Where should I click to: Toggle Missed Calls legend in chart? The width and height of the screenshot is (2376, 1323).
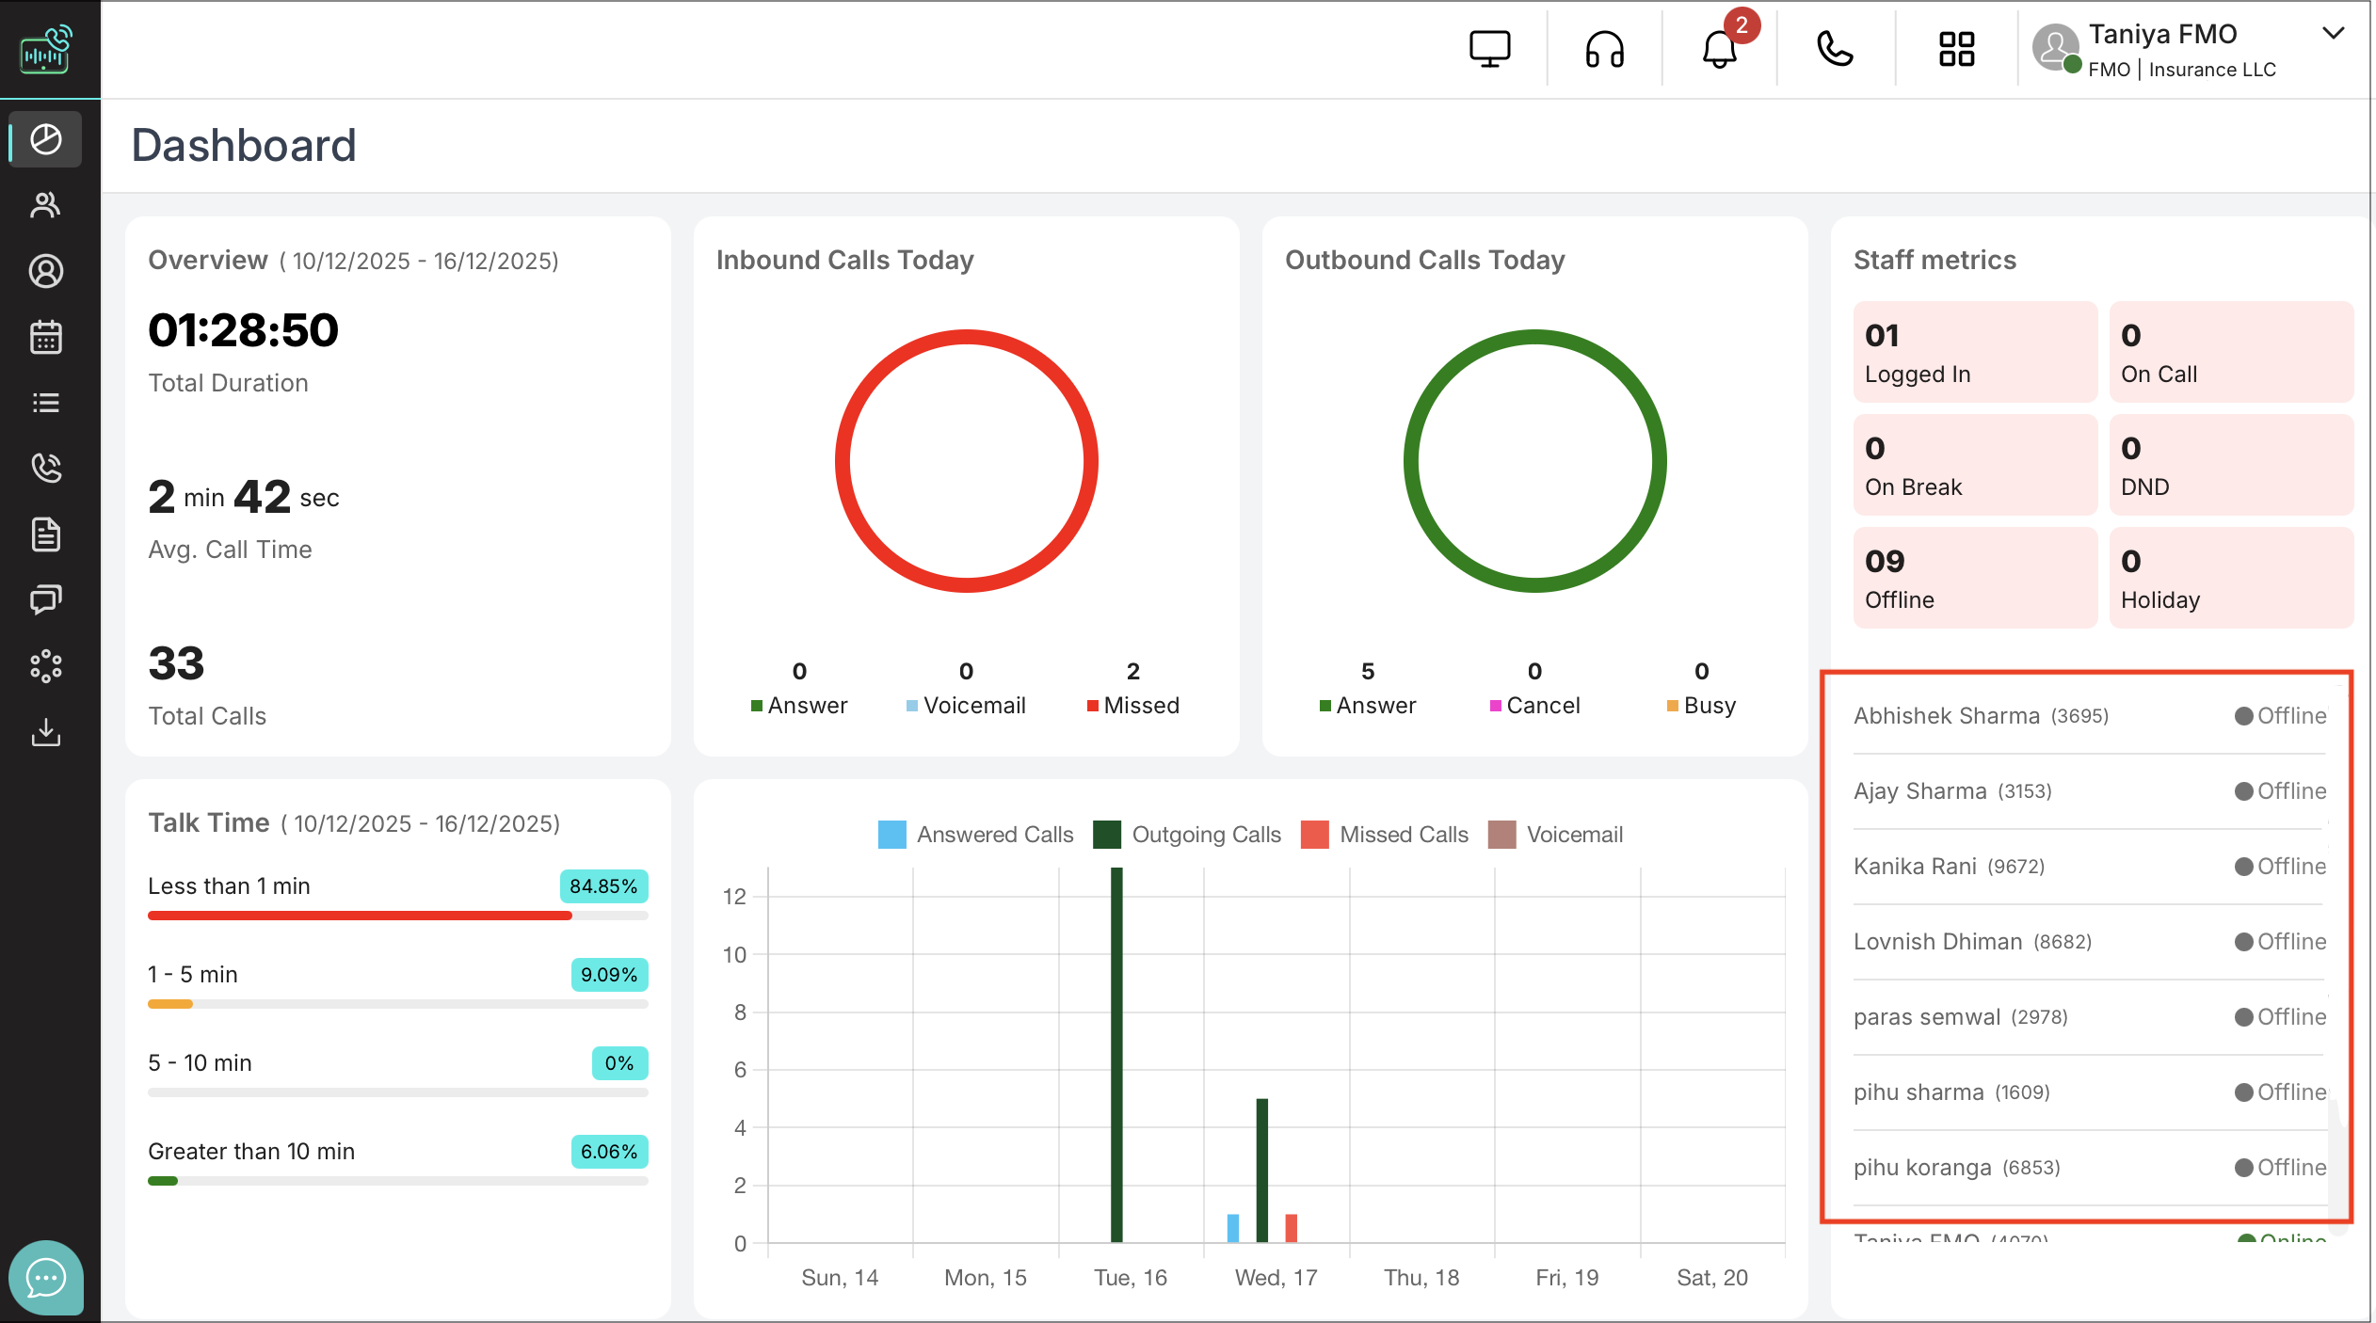click(x=1403, y=835)
